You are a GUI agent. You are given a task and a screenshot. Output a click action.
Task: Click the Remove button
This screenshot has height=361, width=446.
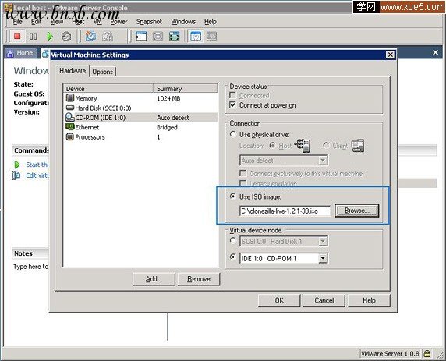pos(199,279)
